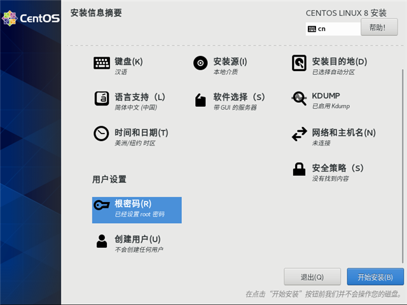407x305 pixels.
Task: Click 已启用 Kdump status text
Action: (x=331, y=106)
